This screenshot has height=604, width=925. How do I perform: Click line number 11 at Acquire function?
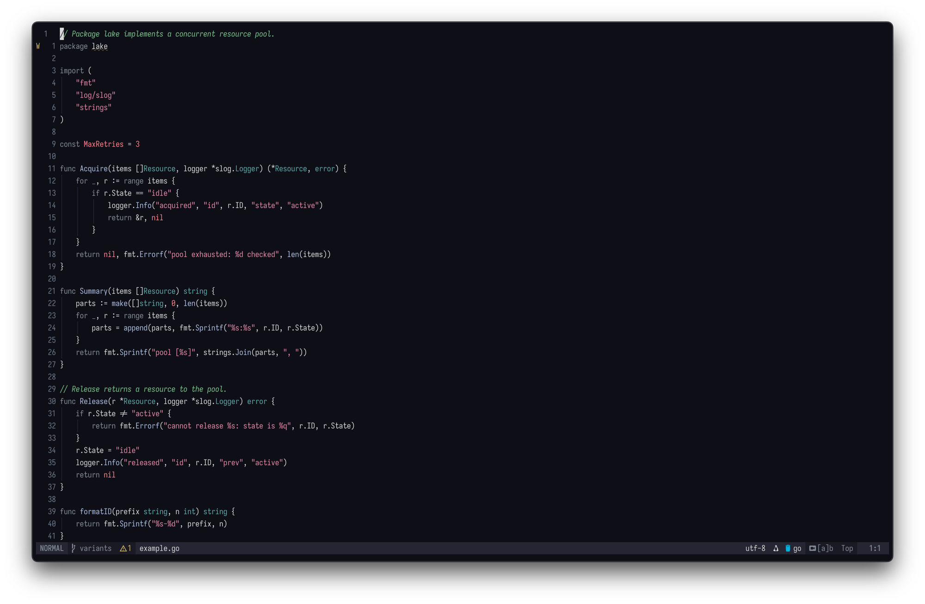(51, 168)
